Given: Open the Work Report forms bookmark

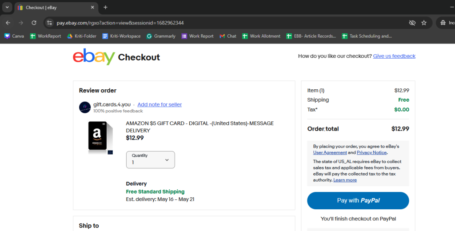Looking at the screenshot, I should pos(198,36).
